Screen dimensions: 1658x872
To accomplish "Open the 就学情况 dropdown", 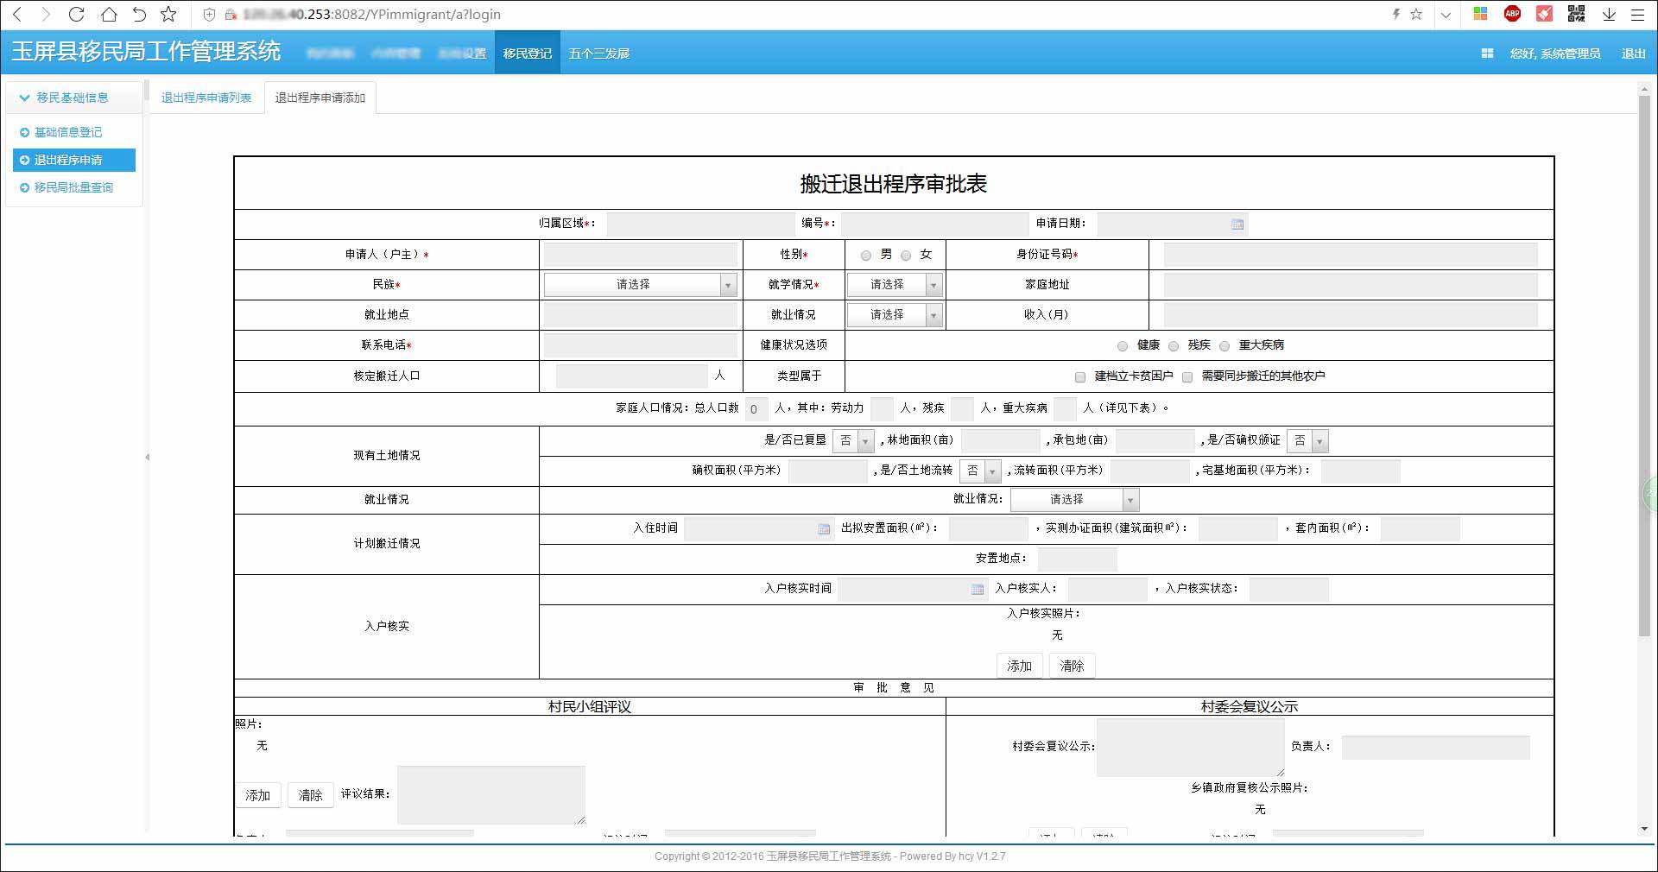I will (894, 285).
